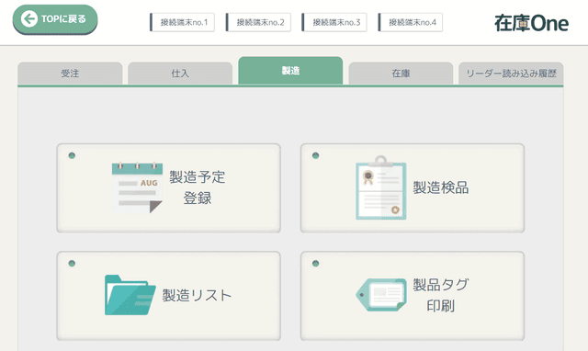Click the clipboard icon for 製造検品
Viewport: 588px width, 351px height.
[381, 187]
